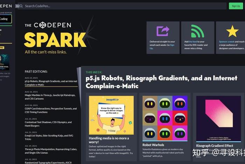
Task: Click the green RSS feed icon
Action: pos(198,31)
